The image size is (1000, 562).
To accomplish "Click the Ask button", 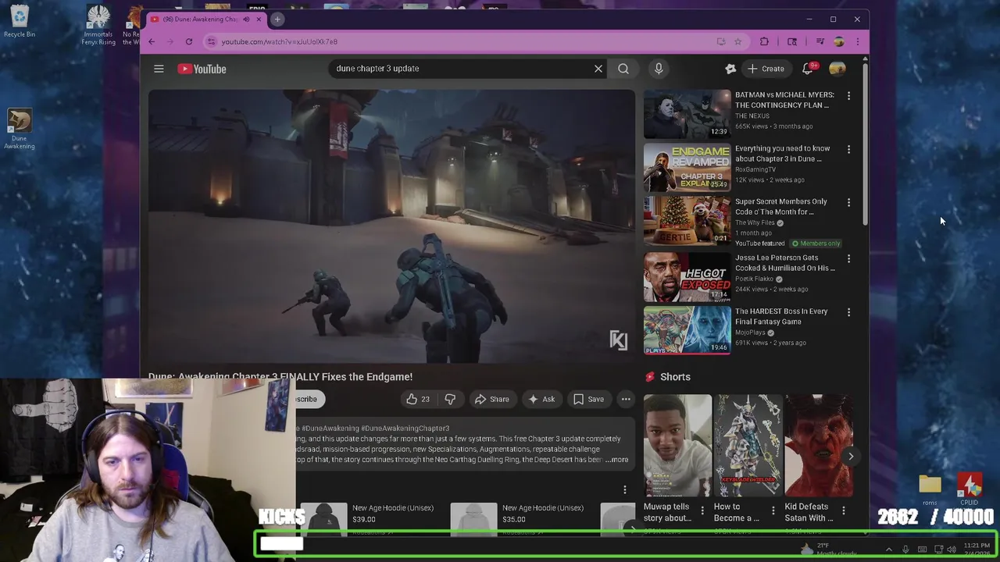I will tap(541, 399).
